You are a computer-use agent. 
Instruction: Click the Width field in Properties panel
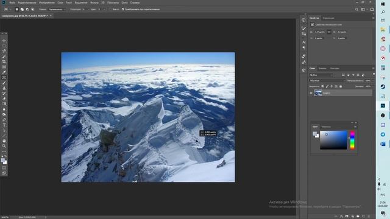pyautogui.click(x=320, y=32)
